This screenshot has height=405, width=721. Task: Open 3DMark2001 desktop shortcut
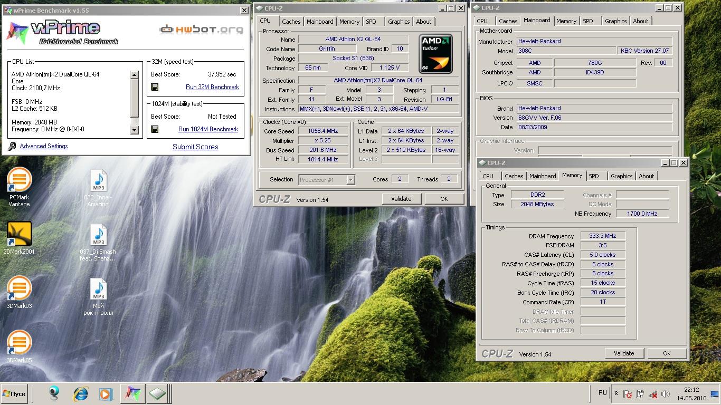click(x=19, y=238)
